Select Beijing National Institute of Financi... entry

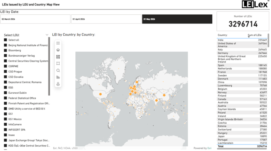coord(28,45)
